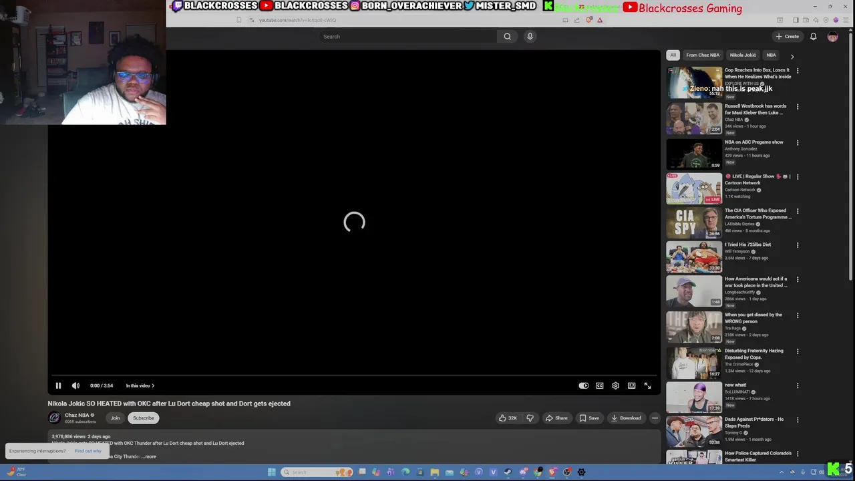The width and height of the screenshot is (855, 481).
Task: Open the Brave Rewards triangle icon
Action: (600, 20)
